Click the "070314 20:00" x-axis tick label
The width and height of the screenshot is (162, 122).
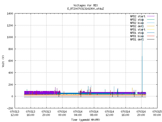coord(141,113)
